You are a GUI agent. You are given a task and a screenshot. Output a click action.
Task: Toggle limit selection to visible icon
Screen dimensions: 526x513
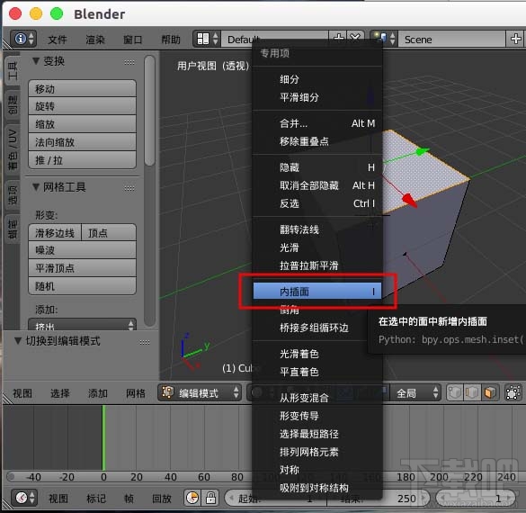coord(513,392)
